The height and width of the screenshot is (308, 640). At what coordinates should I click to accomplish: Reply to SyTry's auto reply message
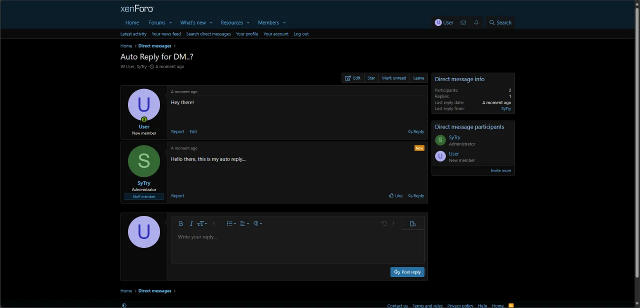416,196
